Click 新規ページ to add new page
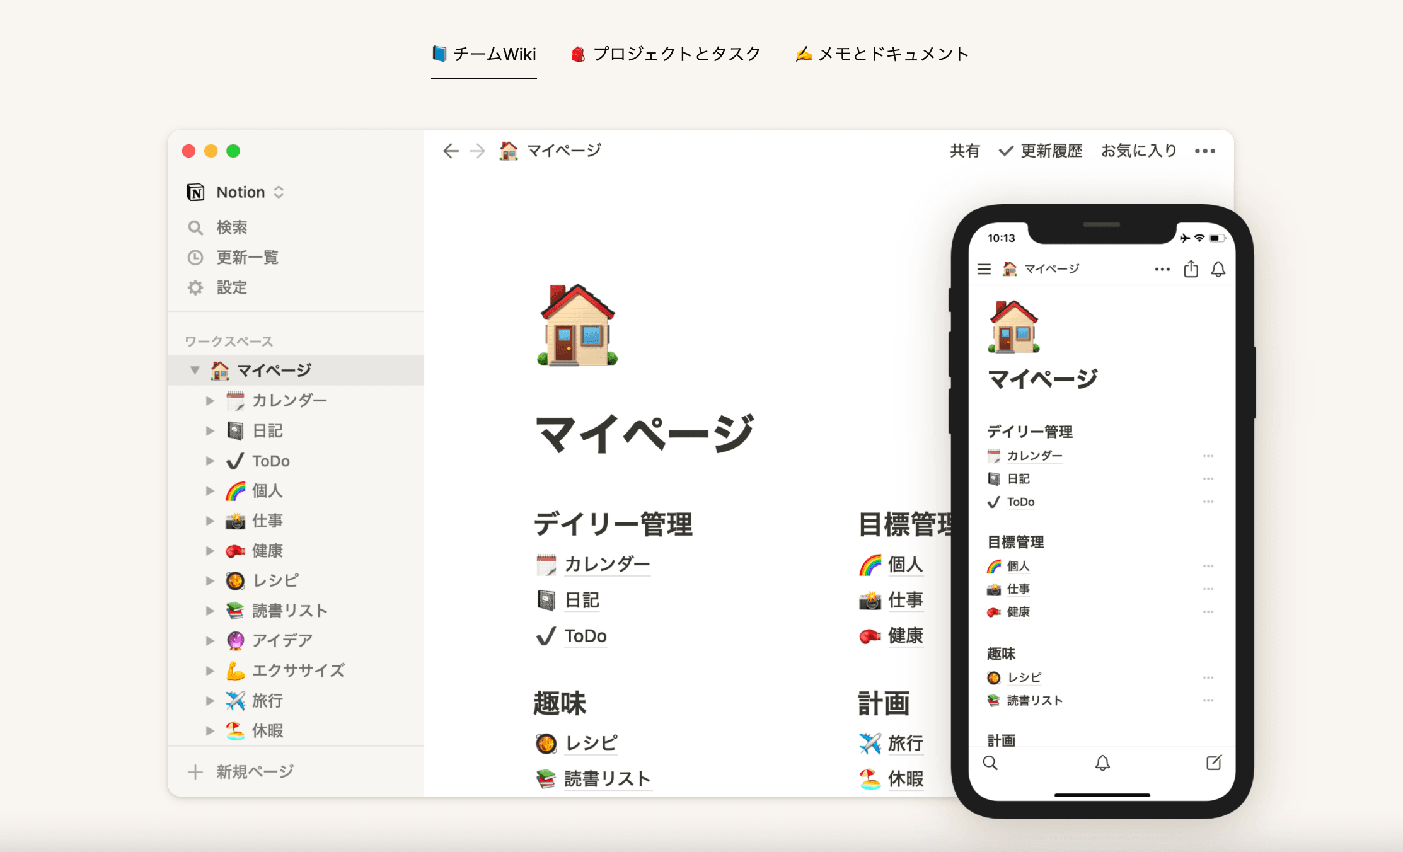The image size is (1403, 852). tap(255, 771)
